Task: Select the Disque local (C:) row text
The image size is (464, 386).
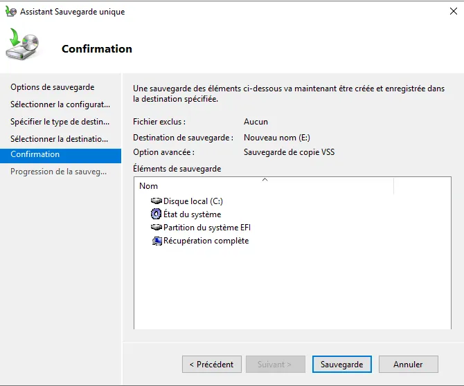Action: (193, 201)
